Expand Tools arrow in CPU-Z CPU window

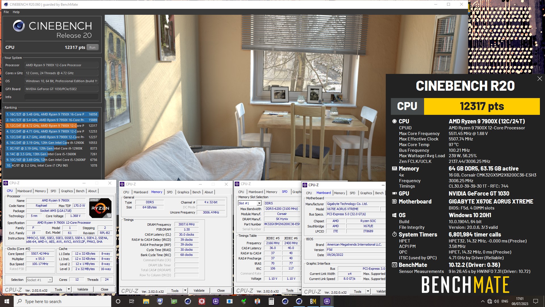(x=69, y=289)
